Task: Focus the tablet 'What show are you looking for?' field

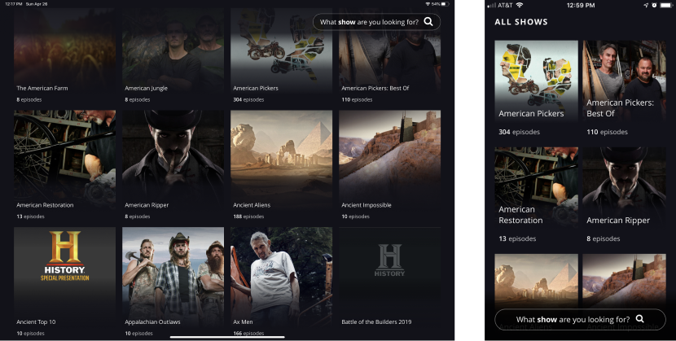Action: click(376, 22)
